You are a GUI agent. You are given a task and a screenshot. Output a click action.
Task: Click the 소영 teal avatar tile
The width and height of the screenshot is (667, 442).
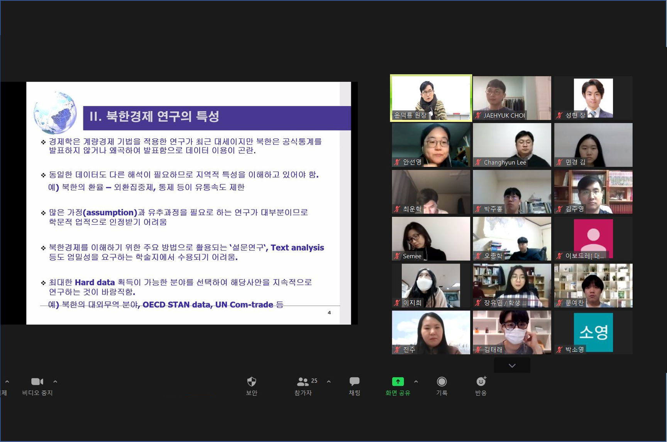click(593, 332)
